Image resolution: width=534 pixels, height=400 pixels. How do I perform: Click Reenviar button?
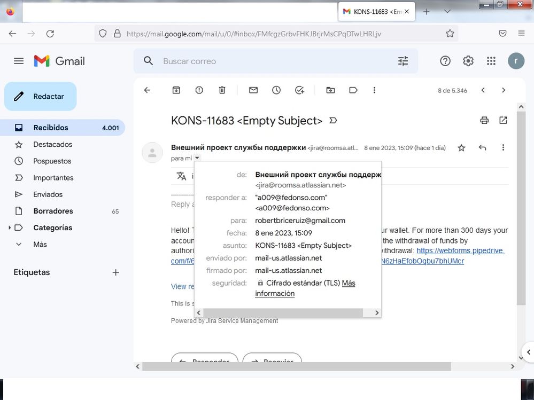272,358
